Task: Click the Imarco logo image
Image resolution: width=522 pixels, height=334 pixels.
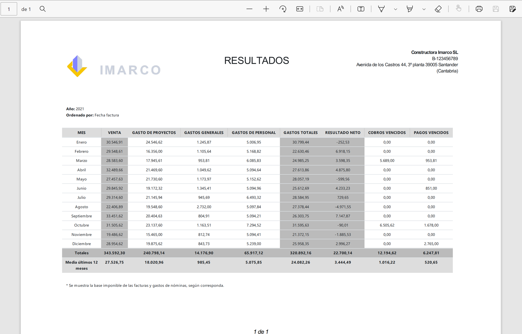Action: tap(114, 66)
